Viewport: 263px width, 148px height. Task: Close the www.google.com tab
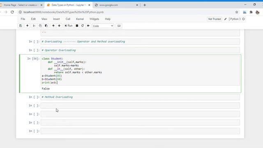137,5
